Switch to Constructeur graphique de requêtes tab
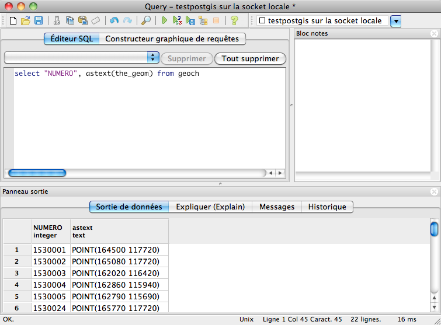Screen dimensions: 441x325 coord(172,39)
